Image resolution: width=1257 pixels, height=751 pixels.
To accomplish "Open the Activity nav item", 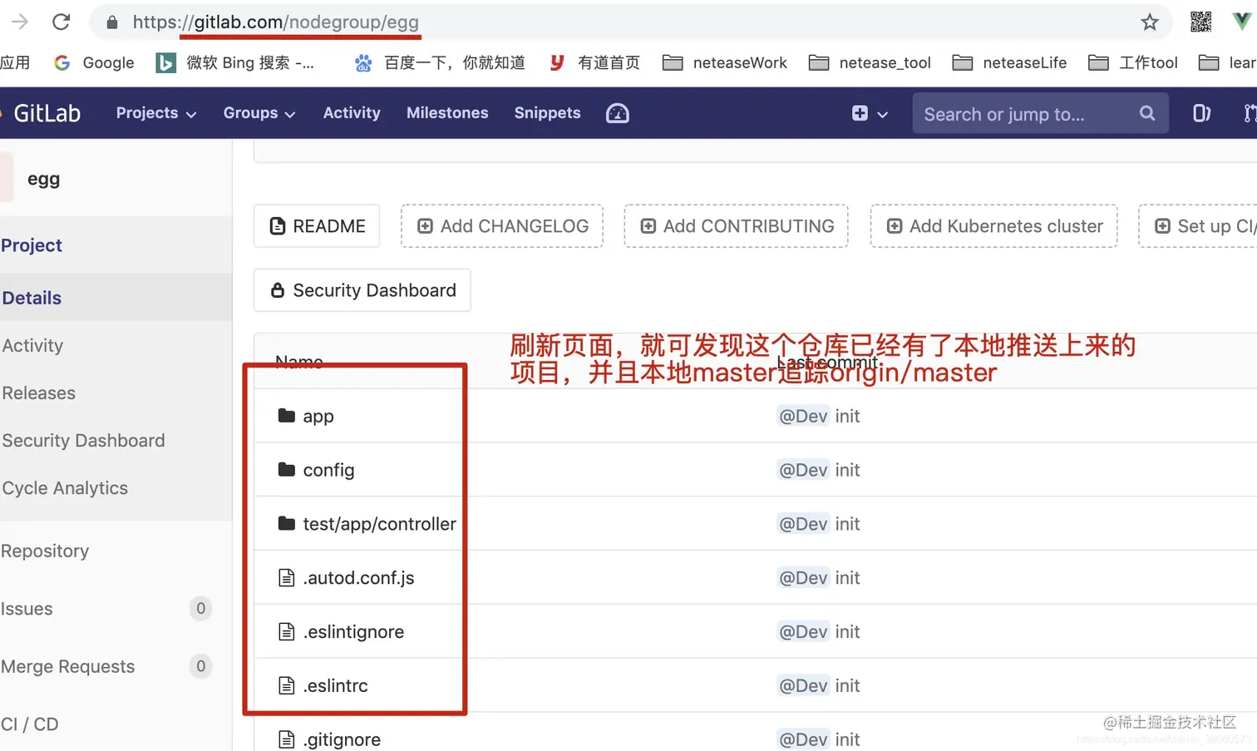I will coord(352,113).
